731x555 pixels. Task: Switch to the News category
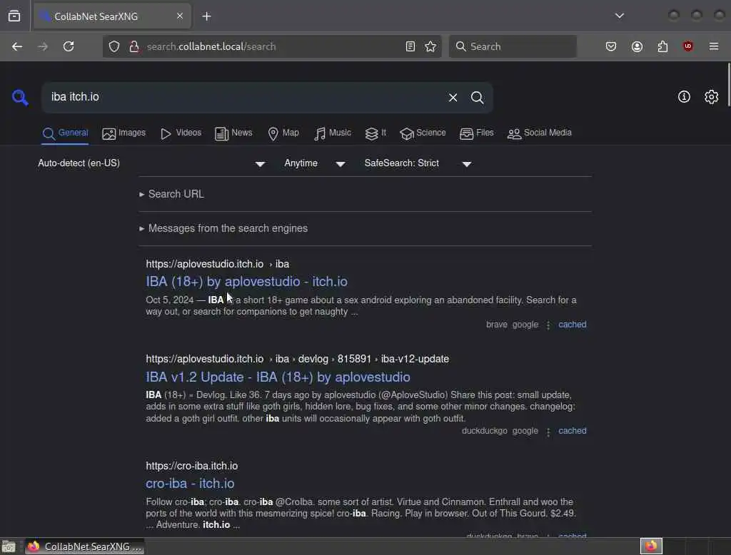[233, 133]
